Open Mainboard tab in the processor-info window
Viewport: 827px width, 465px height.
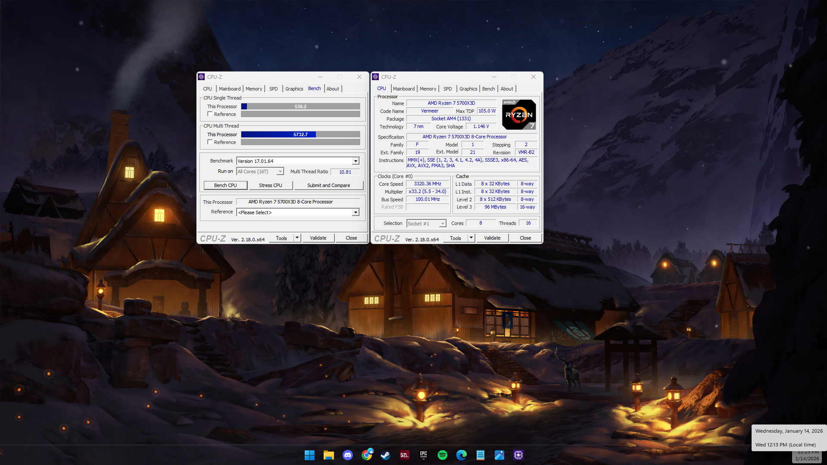tap(404, 89)
